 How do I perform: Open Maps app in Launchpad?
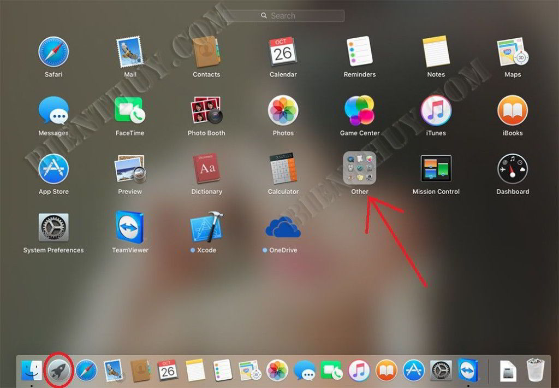[x=513, y=52]
